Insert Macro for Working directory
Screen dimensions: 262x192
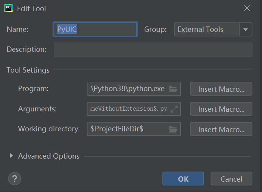click(x=221, y=129)
